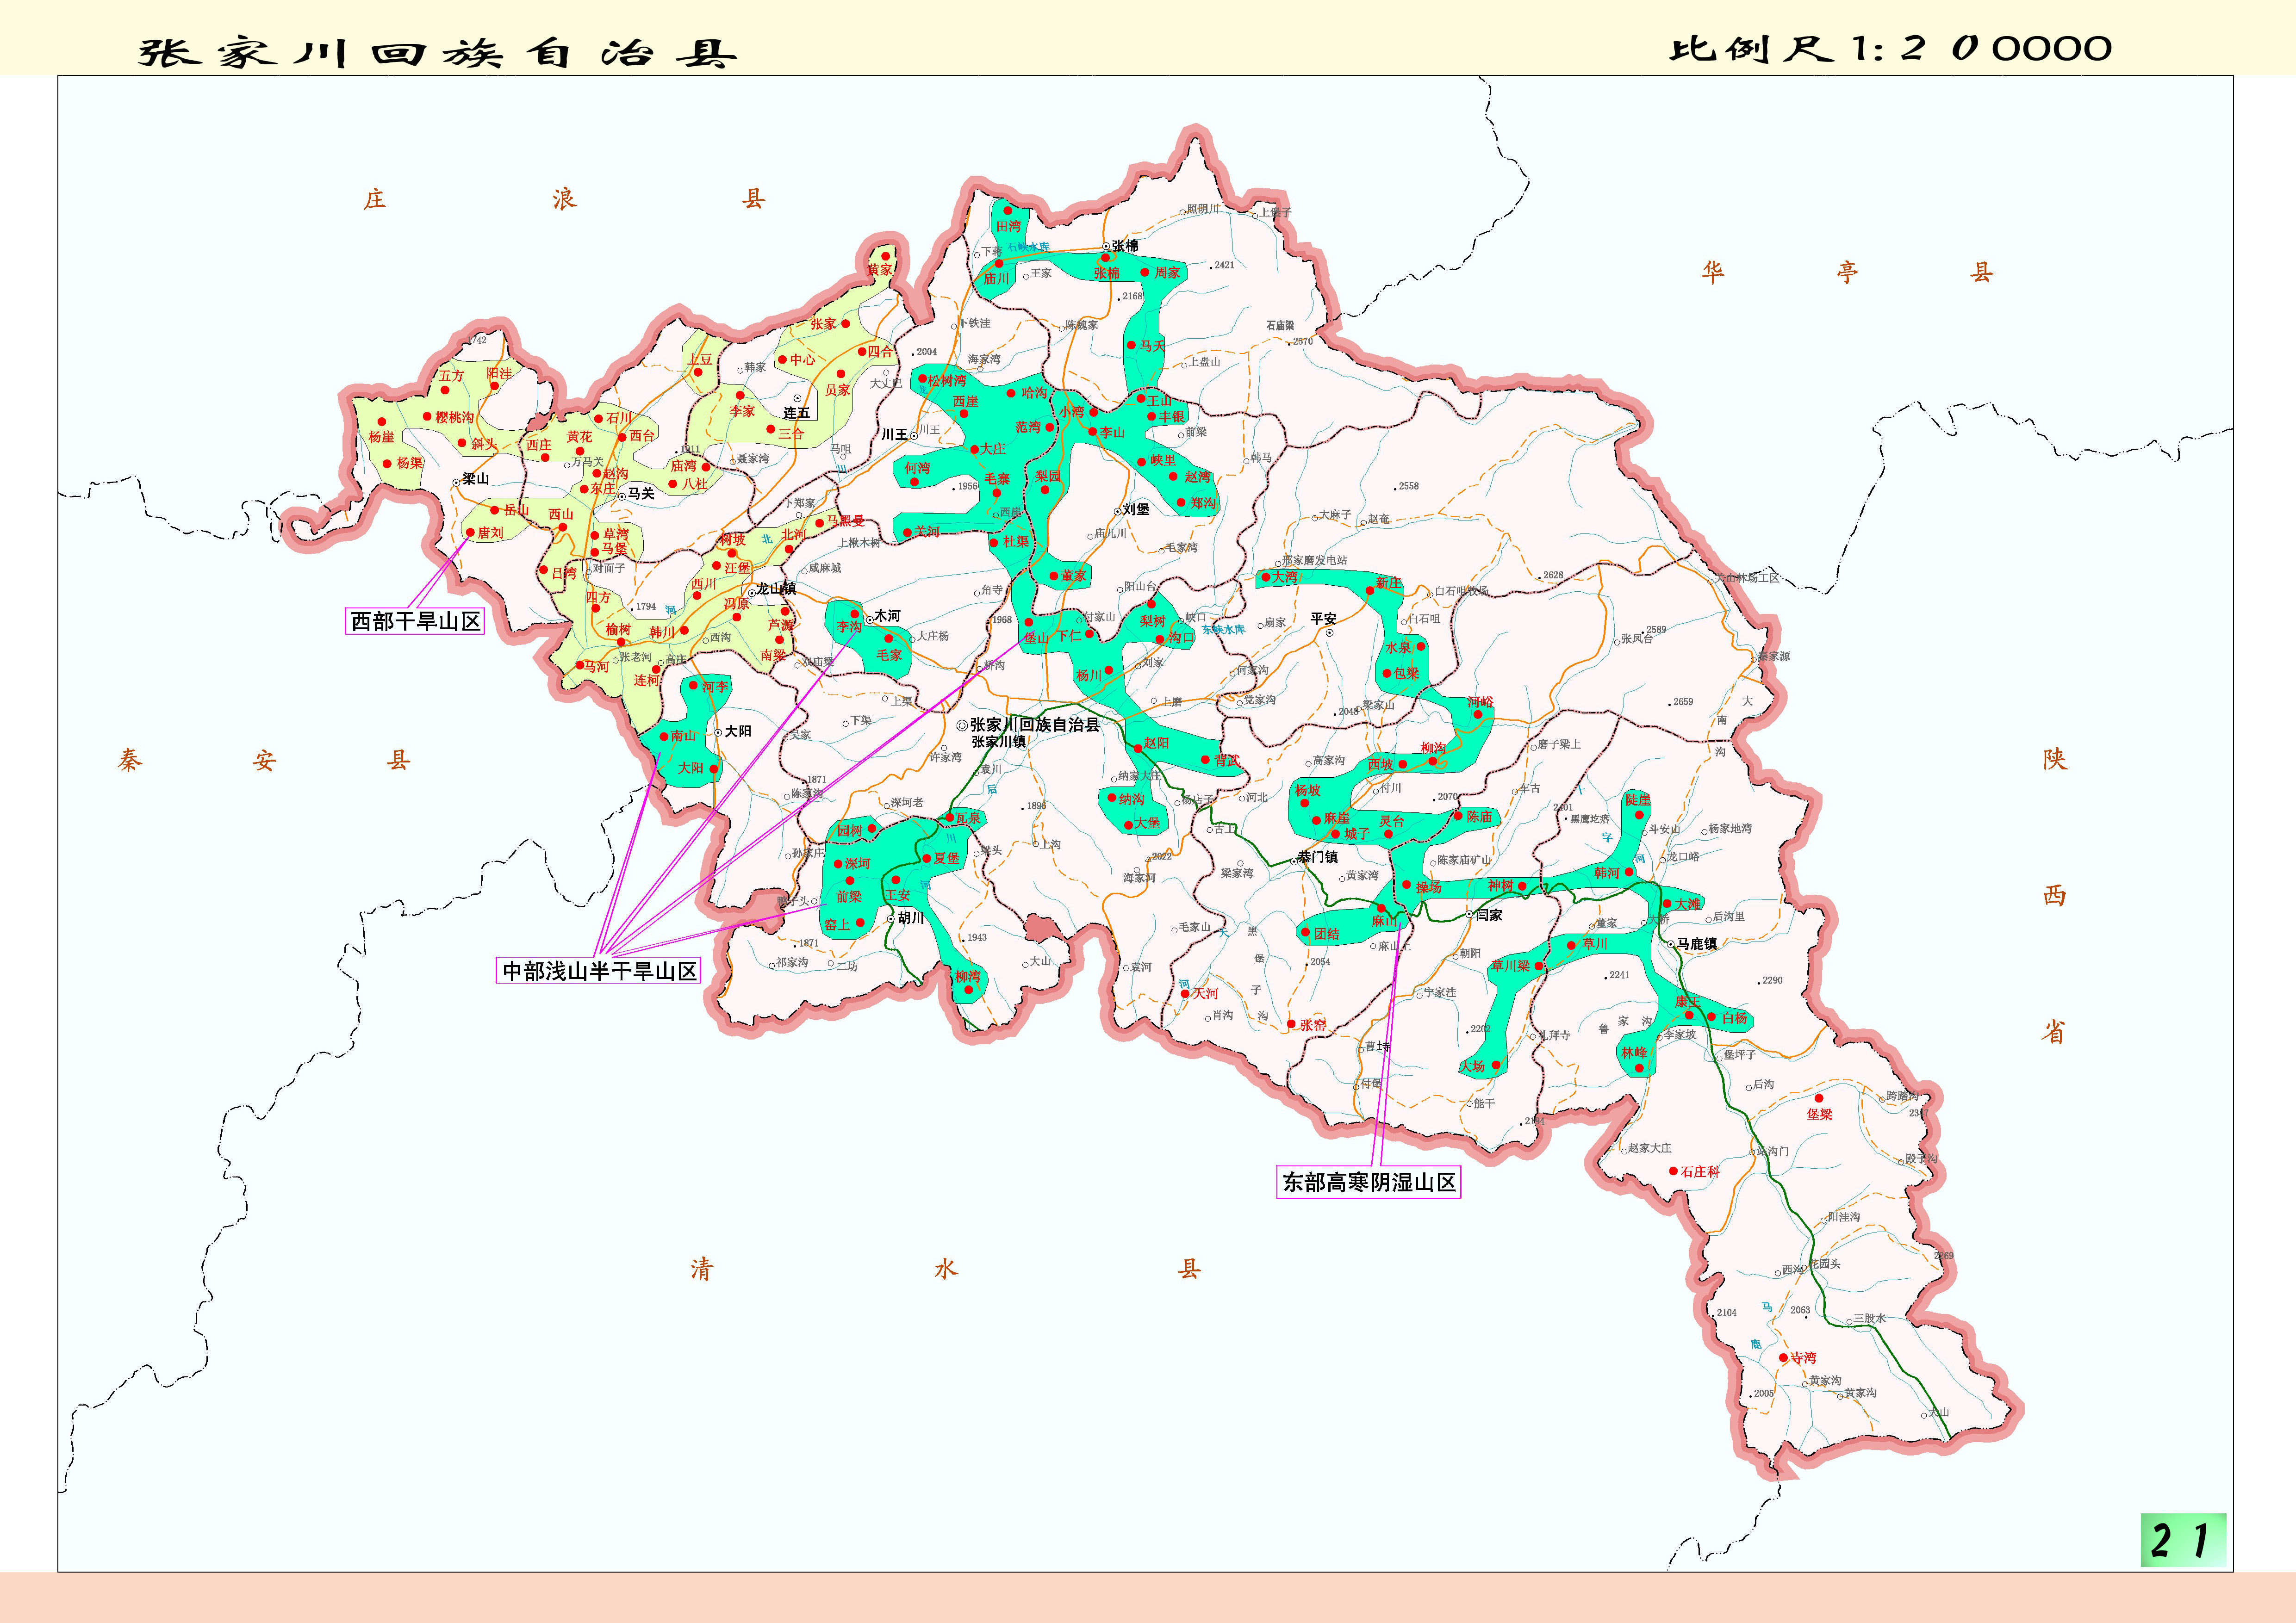The image size is (2296, 1623).
Task: Click the red 团结 village label
Action: point(1327,934)
